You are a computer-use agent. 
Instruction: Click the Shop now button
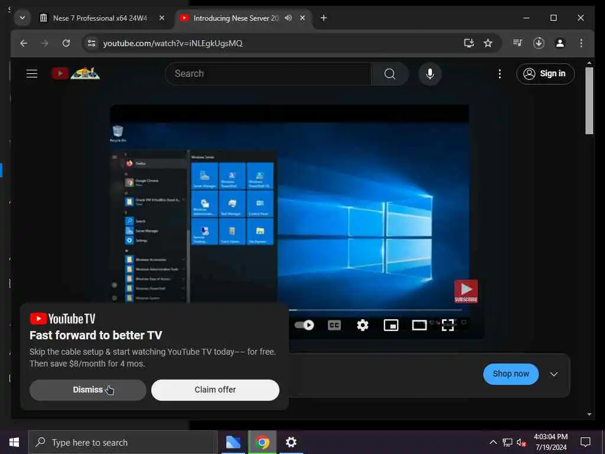(510, 374)
